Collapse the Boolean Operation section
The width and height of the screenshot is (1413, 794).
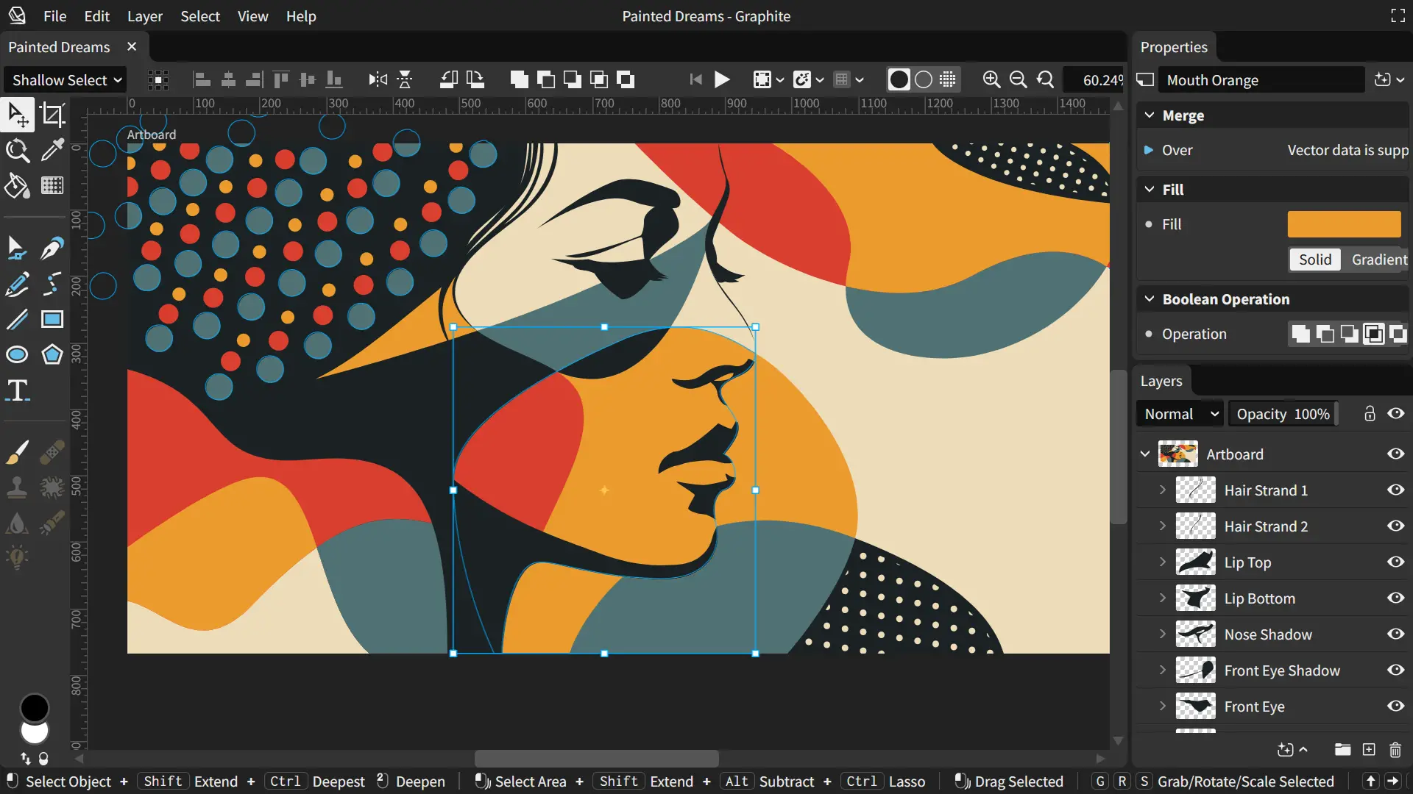[x=1150, y=299]
